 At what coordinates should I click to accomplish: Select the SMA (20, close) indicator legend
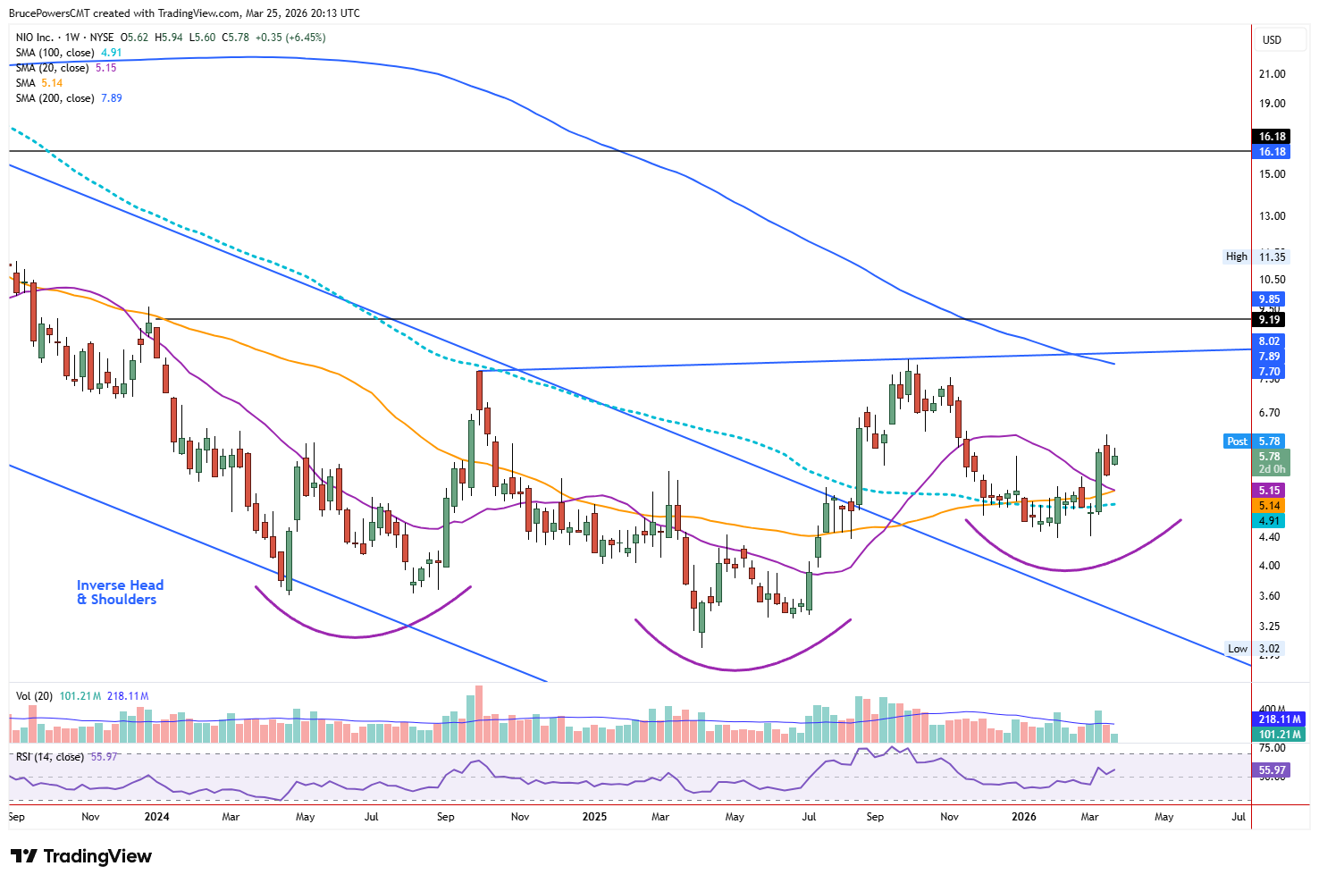(x=65, y=68)
